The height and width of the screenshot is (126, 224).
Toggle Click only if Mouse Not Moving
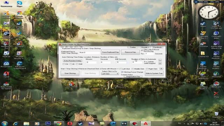tap(142, 50)
